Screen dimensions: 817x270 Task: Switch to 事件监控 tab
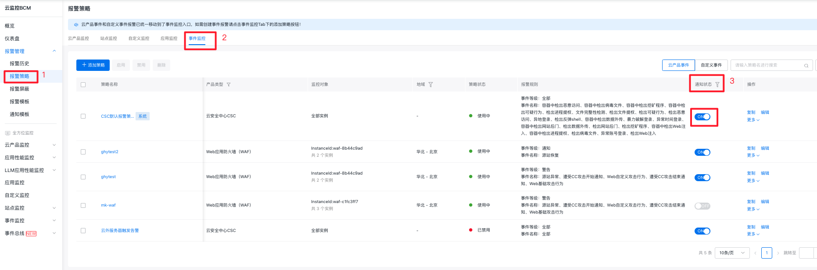pyautogui.click(x=197, y=39)
